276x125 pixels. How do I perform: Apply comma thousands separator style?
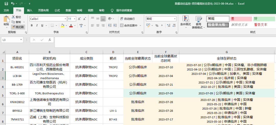click(162, 25)
